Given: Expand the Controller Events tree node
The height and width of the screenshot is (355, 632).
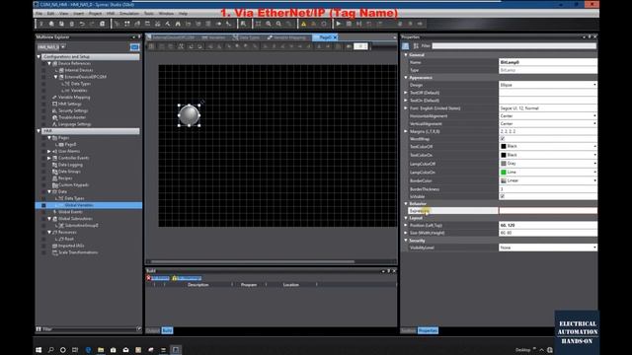Looking at the screenshot, I should tap(49, 158).
